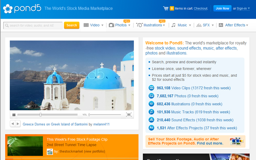Expand the Music dropdown arrow

190,25
